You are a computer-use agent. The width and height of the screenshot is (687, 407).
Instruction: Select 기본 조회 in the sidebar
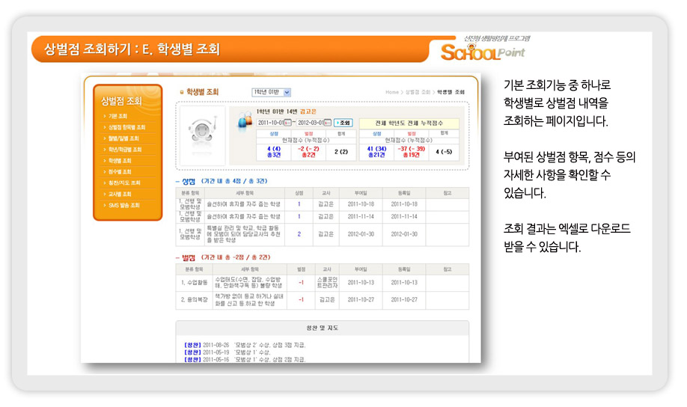(118, 117)
